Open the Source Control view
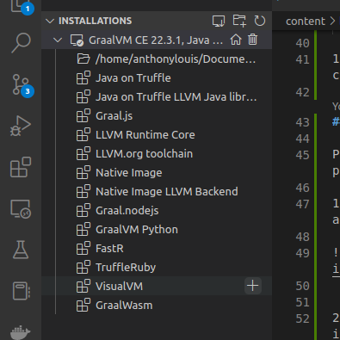This screenshot has width=340, height=340. [x=21, y=84]
